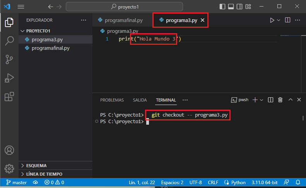Click the terminal scrollbar
Image resolution: width=306 pixels, height=188 pixels.
pos(303,118)
